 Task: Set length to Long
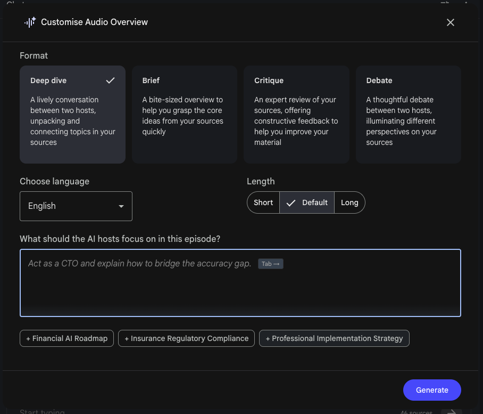(x=349, y=202)
